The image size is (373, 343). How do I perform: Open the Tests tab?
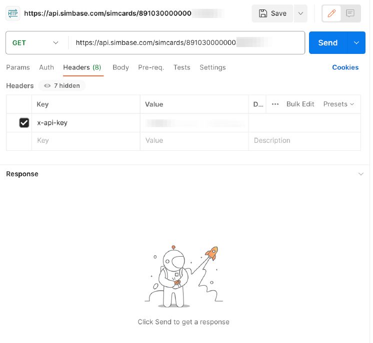(182, 67)
